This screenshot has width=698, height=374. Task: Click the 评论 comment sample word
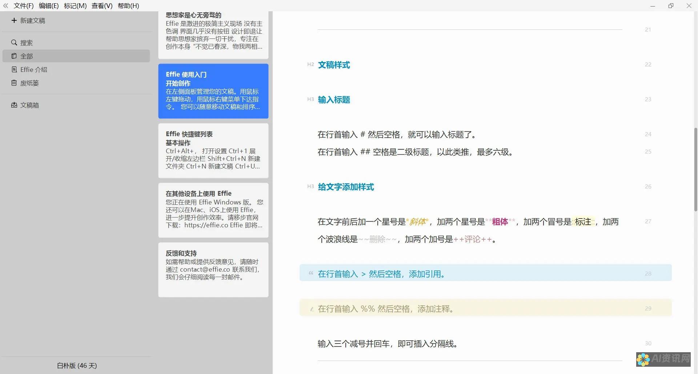point(472,239)
